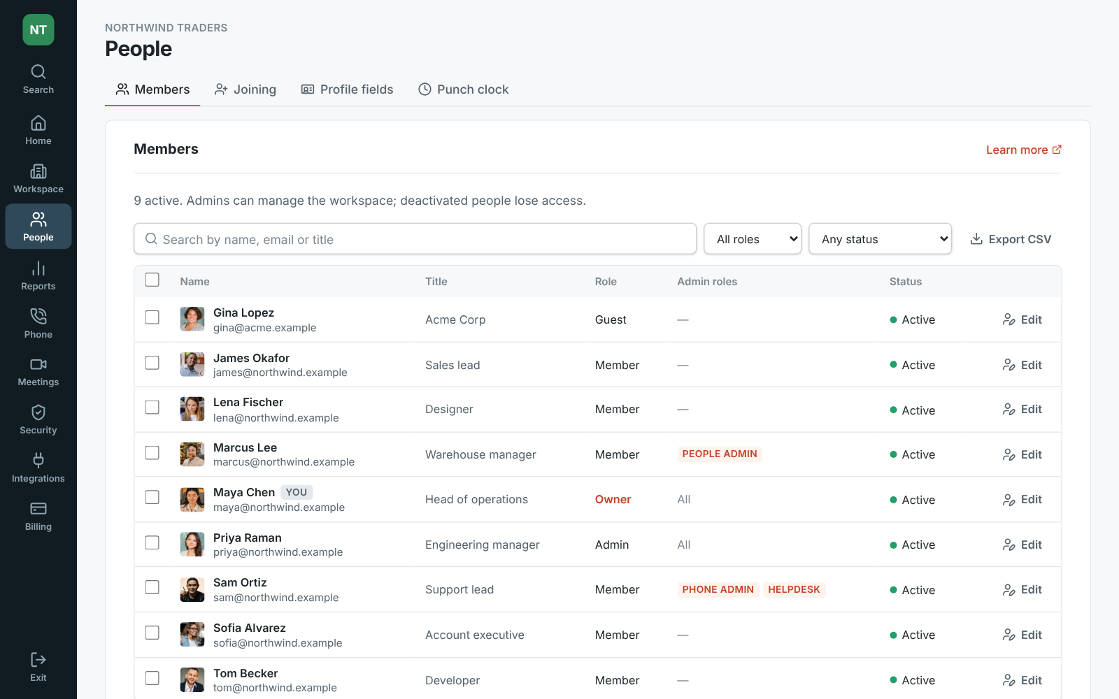Viewport: 1119px width, 699px height.
Task: Tick Priya Raman's checkbox
Action: [x=152, y=542]
